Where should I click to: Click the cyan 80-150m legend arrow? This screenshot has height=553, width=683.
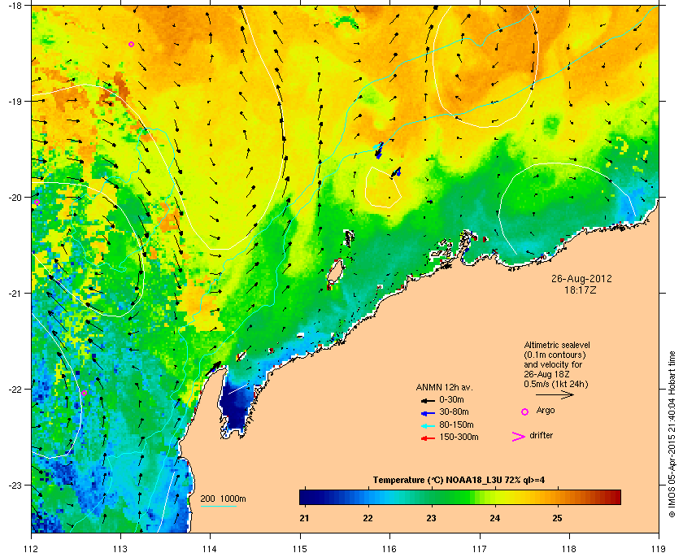coord(428,425)
